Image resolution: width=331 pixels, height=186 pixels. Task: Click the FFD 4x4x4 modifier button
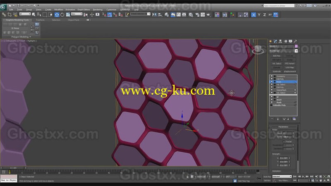point(289,64)
